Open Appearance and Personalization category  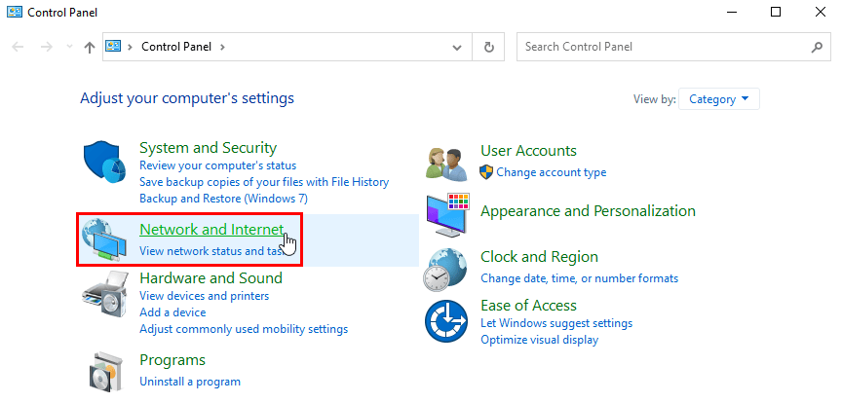(x=588, y=211)
